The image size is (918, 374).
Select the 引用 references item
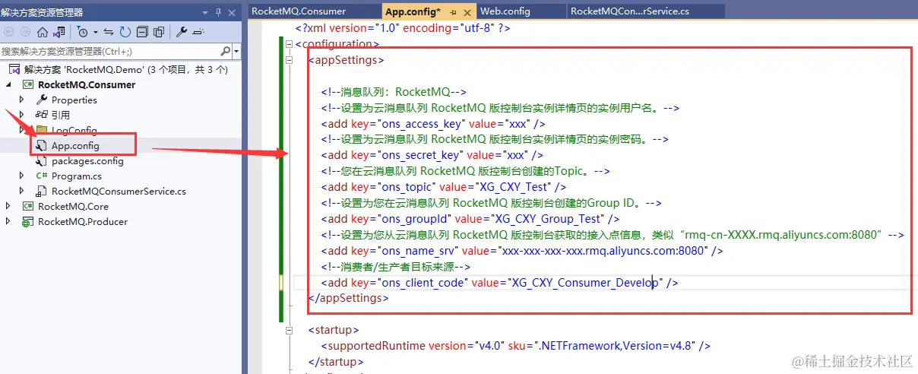(61, 115)
